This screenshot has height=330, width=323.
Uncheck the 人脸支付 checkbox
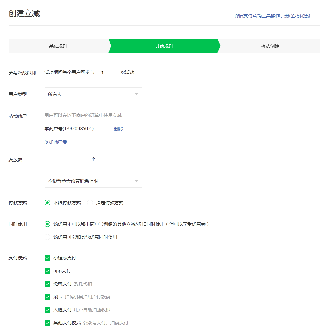(x=47, y=310)
